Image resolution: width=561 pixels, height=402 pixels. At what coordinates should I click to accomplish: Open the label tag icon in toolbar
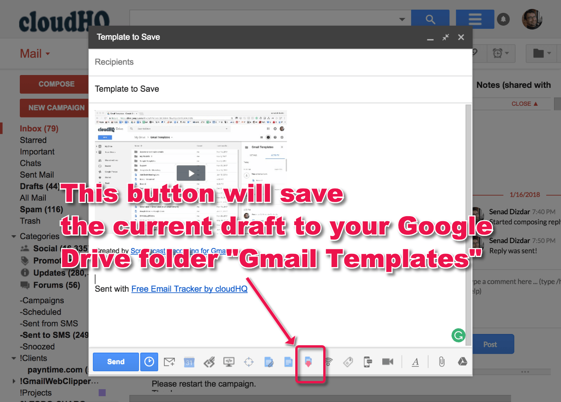tap(348, 362)
